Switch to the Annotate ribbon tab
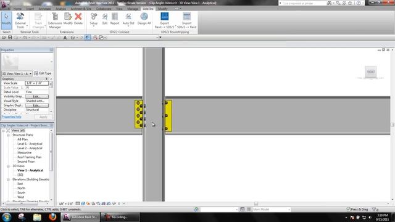This screenshot has width=395, height=222. [44, 9]
